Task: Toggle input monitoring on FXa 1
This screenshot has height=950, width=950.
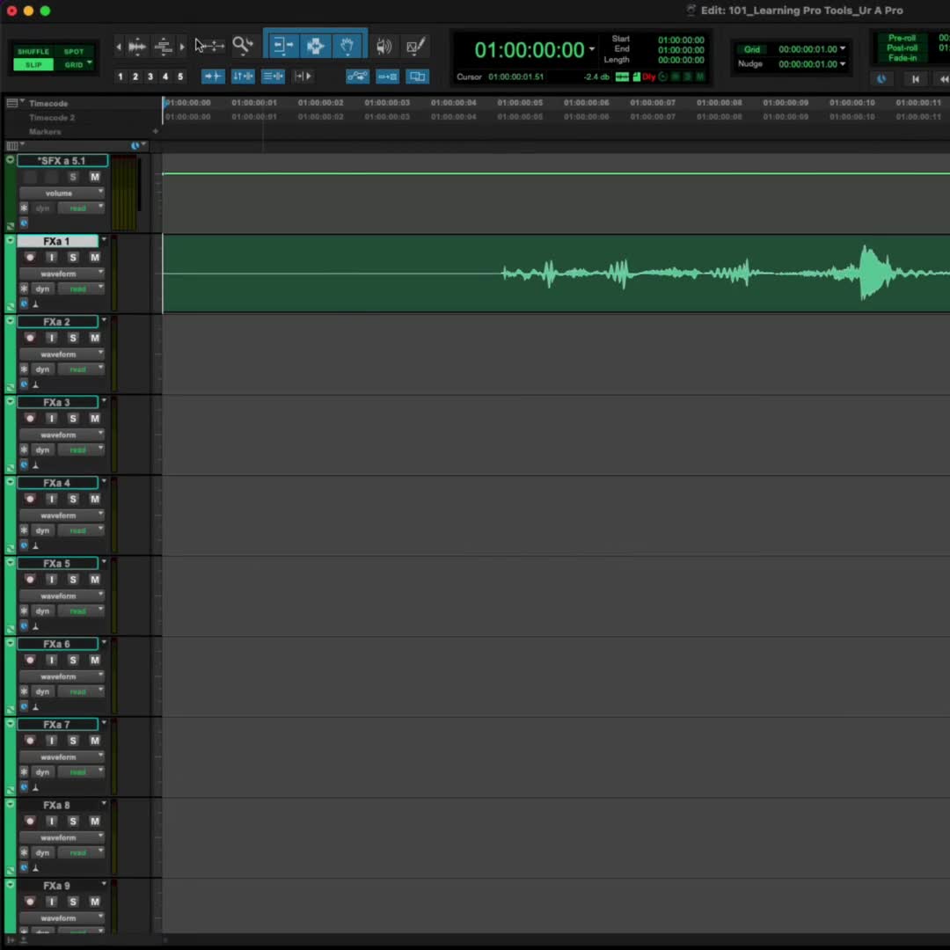Action: pos(52,258)
